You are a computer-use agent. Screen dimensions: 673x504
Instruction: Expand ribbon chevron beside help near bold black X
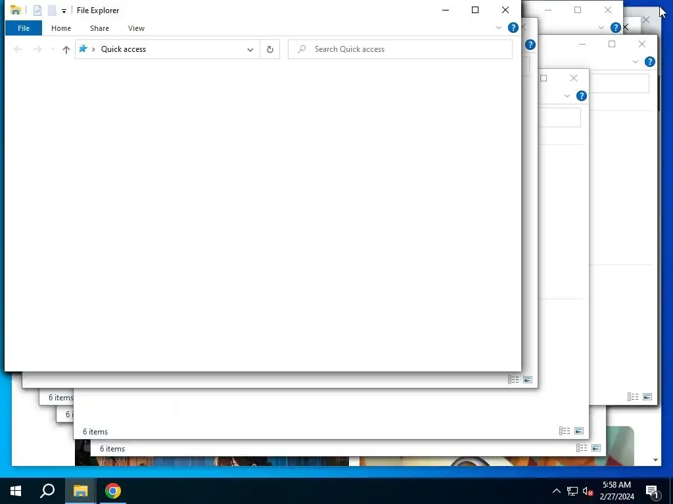pos(601,28)
